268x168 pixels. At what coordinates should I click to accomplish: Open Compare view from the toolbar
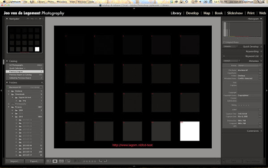pos(61,161)
